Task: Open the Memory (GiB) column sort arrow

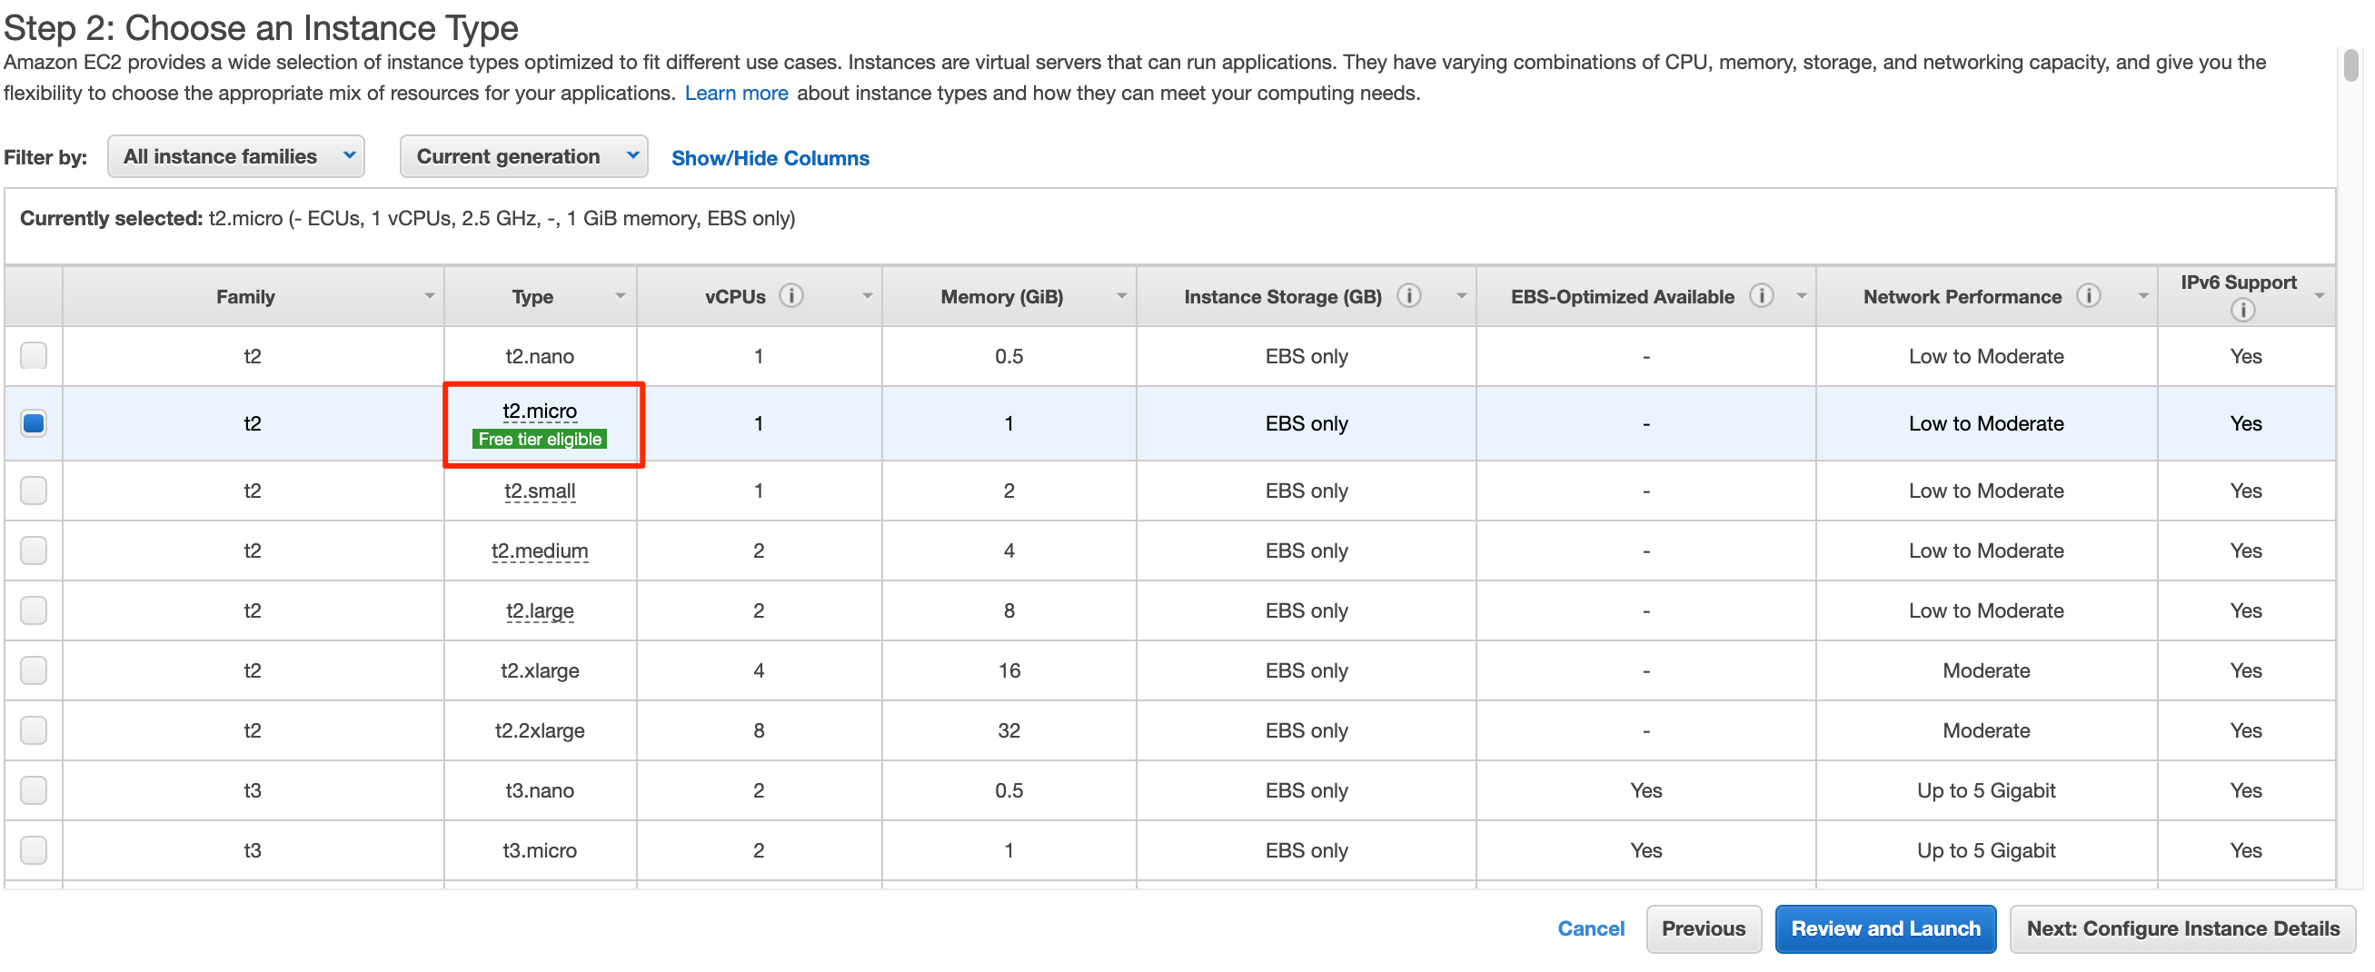Action: pyautogui.click(x=1122, y=296)
